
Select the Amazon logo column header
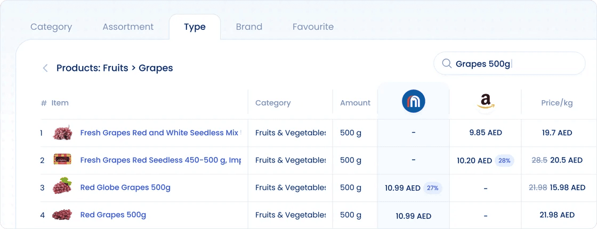485,102
